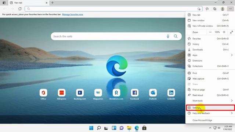Viewport: 235px width, 132px height.
Task: Open the Rentalcars.com quick link tile
Action: click(x=116, y=93)
